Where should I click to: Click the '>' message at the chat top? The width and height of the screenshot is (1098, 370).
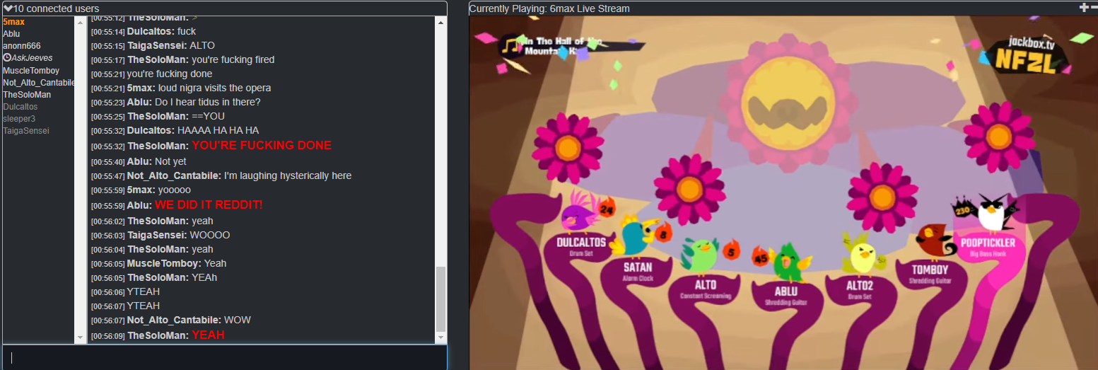145,18
